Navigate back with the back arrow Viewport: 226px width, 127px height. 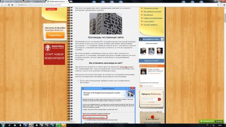pos(2,5)
